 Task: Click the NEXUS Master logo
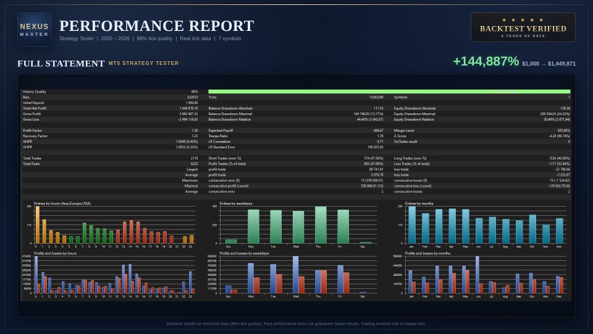pos(35,30)
